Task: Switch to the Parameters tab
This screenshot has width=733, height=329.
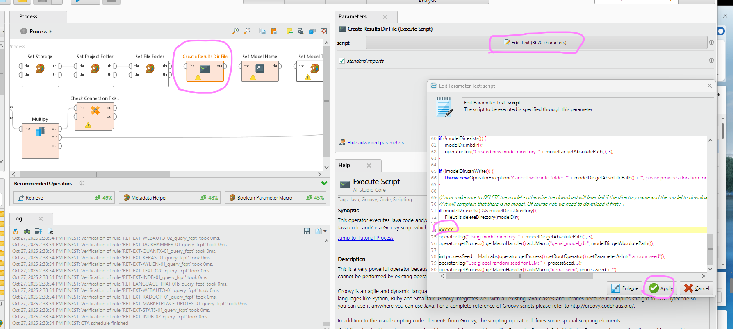Action: 353,17
